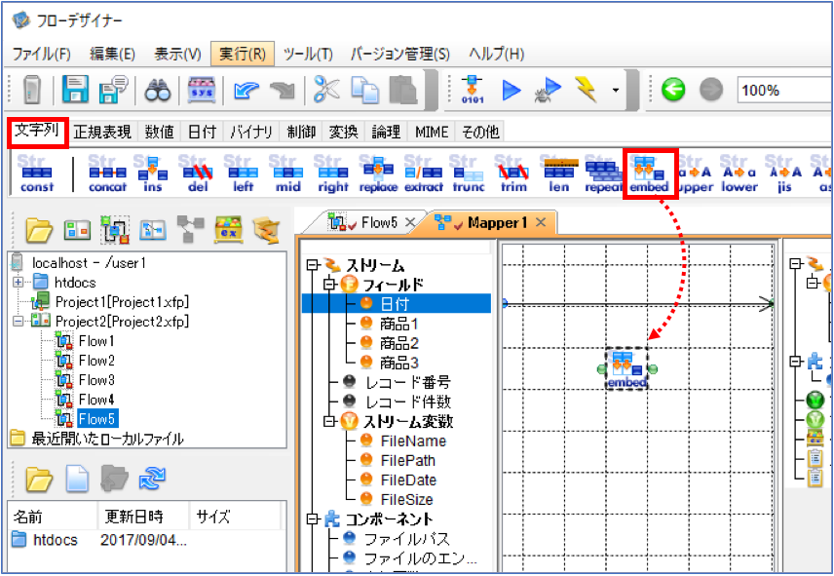The image size is (834, 576).
Task: Switch to the Flow5 editor tab
Action: tap(379, 222)
